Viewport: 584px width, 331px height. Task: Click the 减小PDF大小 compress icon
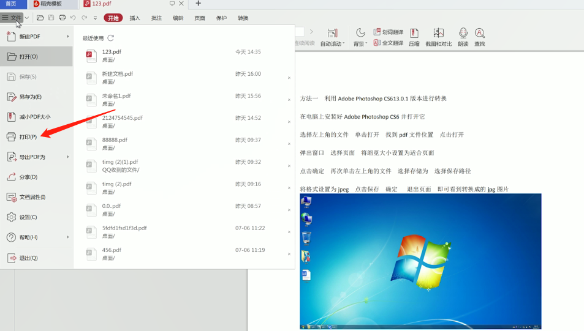12,117
